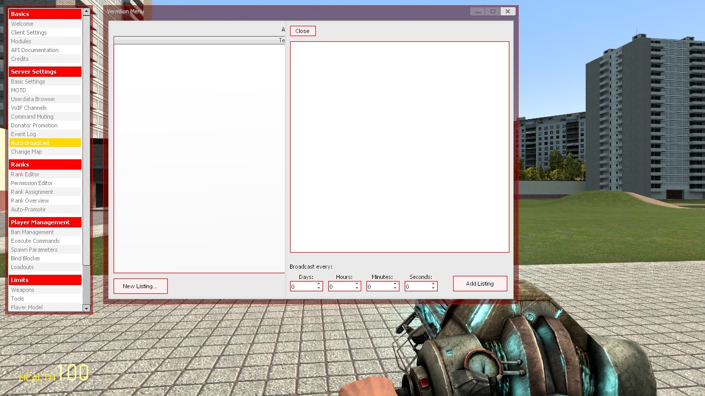This screenshot has width=705, height=396.
Task: Increase the Minutes spinner value
Action: click(395, 283)
